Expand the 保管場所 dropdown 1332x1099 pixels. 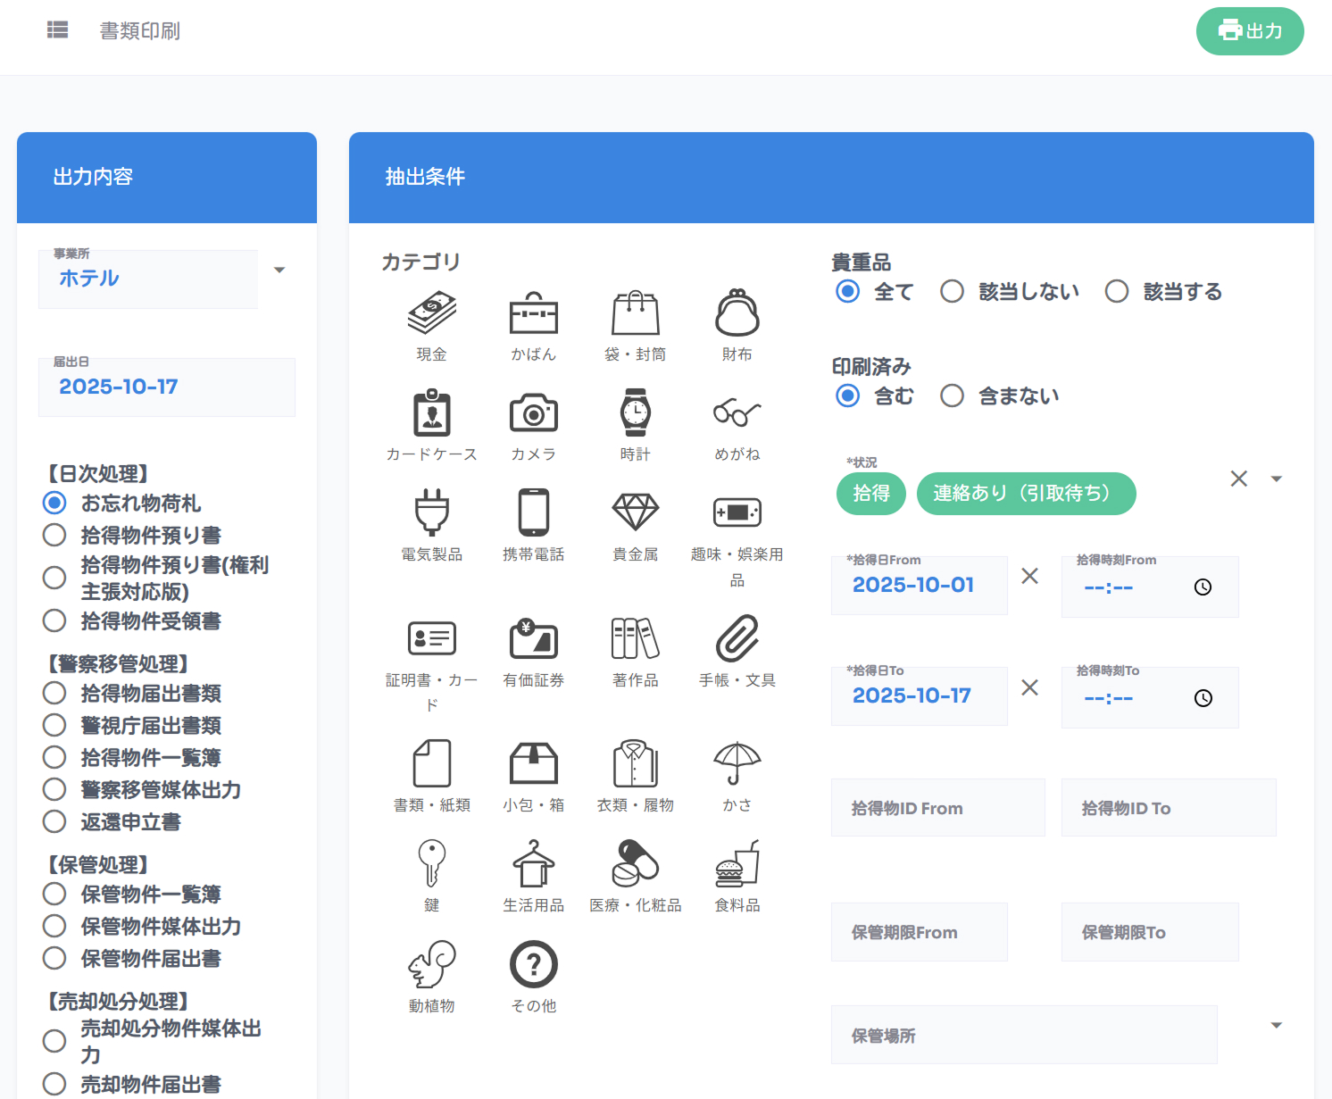(x=1277, y=1026)
